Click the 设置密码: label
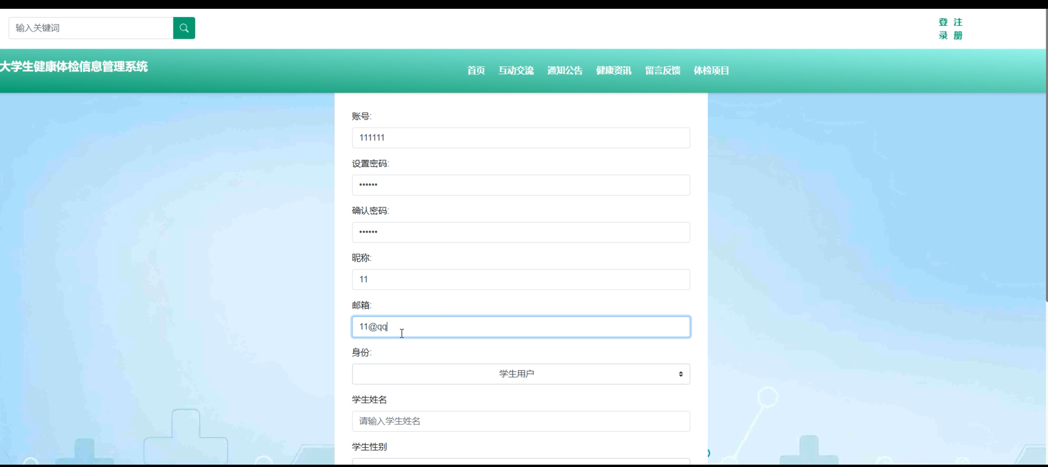 pos(371,163)
